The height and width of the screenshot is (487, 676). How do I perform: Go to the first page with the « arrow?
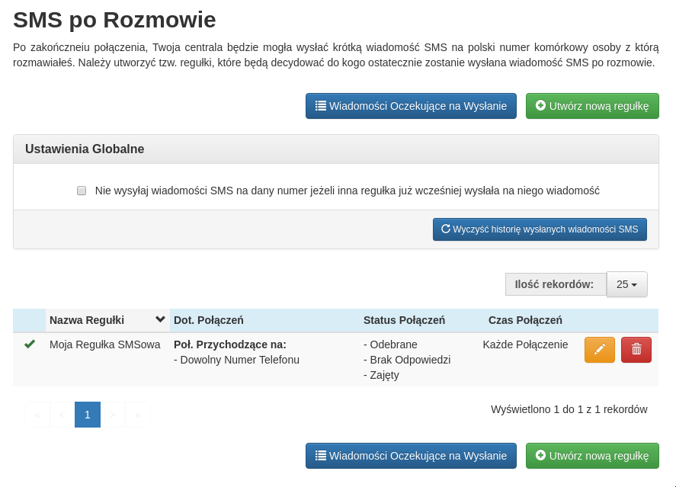pos(37,415)
